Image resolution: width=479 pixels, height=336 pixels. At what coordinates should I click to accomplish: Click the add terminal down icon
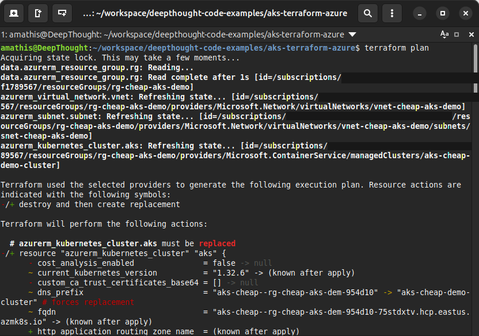click(x=62, y=13)
